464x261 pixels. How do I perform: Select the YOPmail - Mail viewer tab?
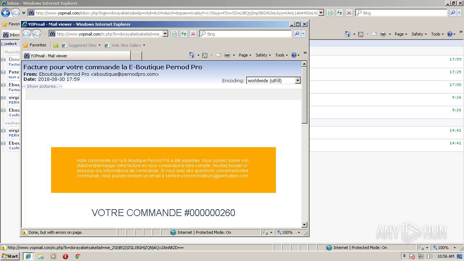click(x=76, y=56)
